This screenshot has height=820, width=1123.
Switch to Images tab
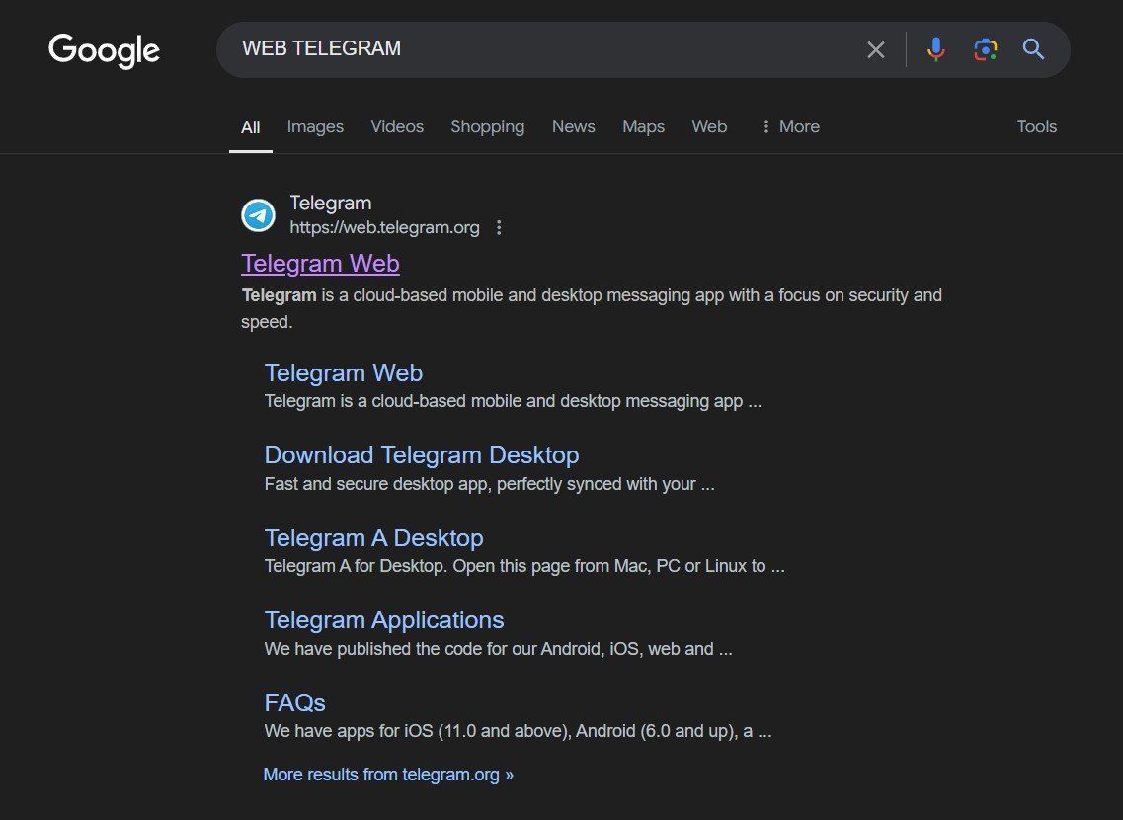[315, 126]
